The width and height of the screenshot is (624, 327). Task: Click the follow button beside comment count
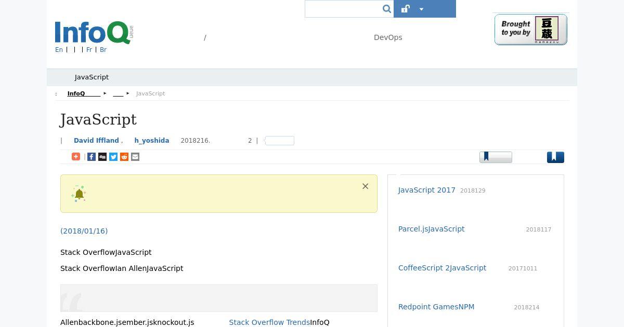[280, 141]
